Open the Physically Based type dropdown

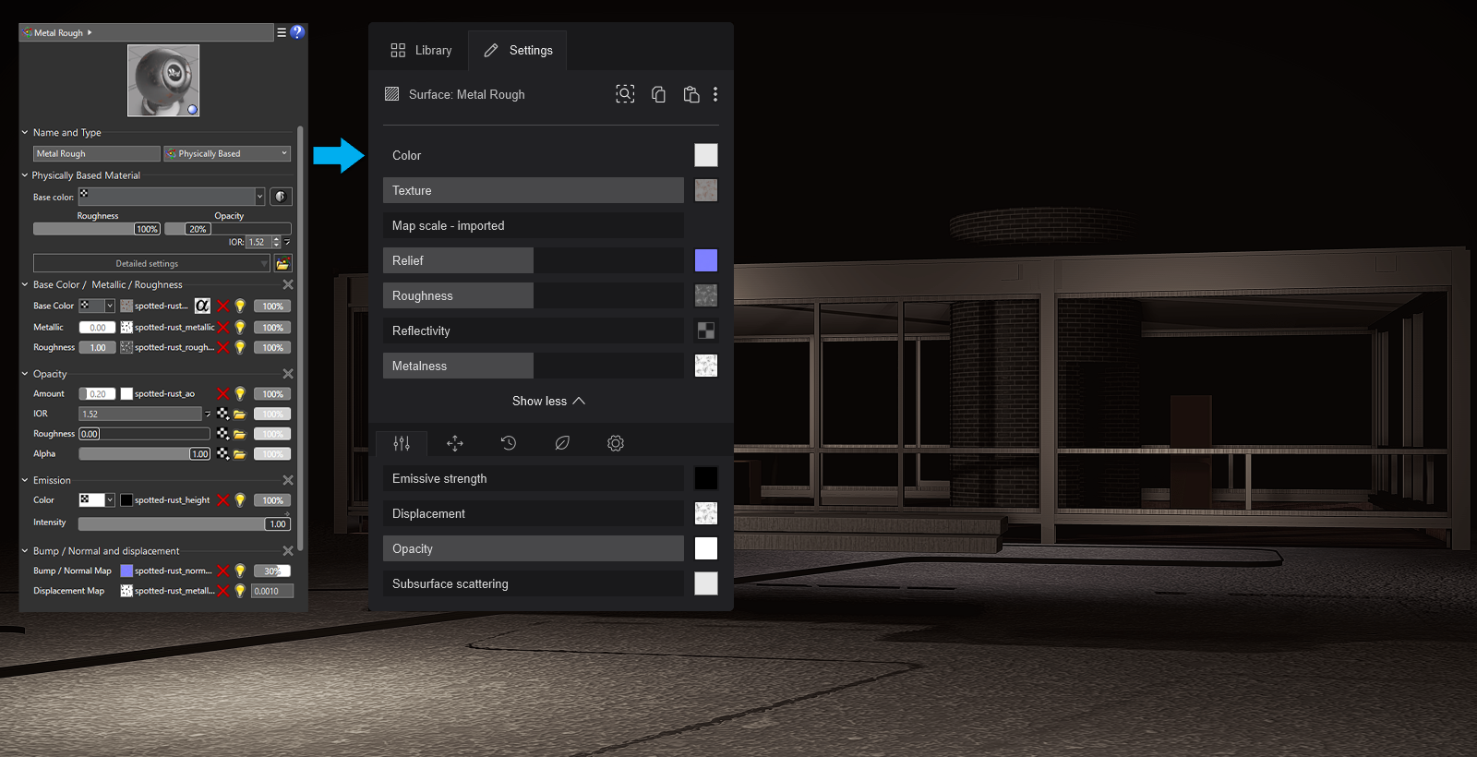227,154
